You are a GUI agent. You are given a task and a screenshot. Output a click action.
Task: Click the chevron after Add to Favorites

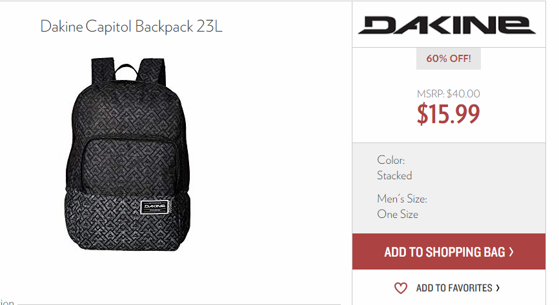point(498,288)
